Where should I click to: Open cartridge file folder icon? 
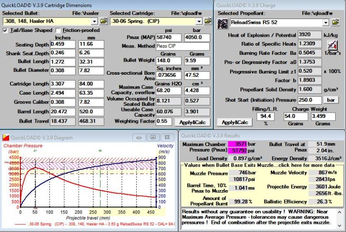[x=208, y=21]
